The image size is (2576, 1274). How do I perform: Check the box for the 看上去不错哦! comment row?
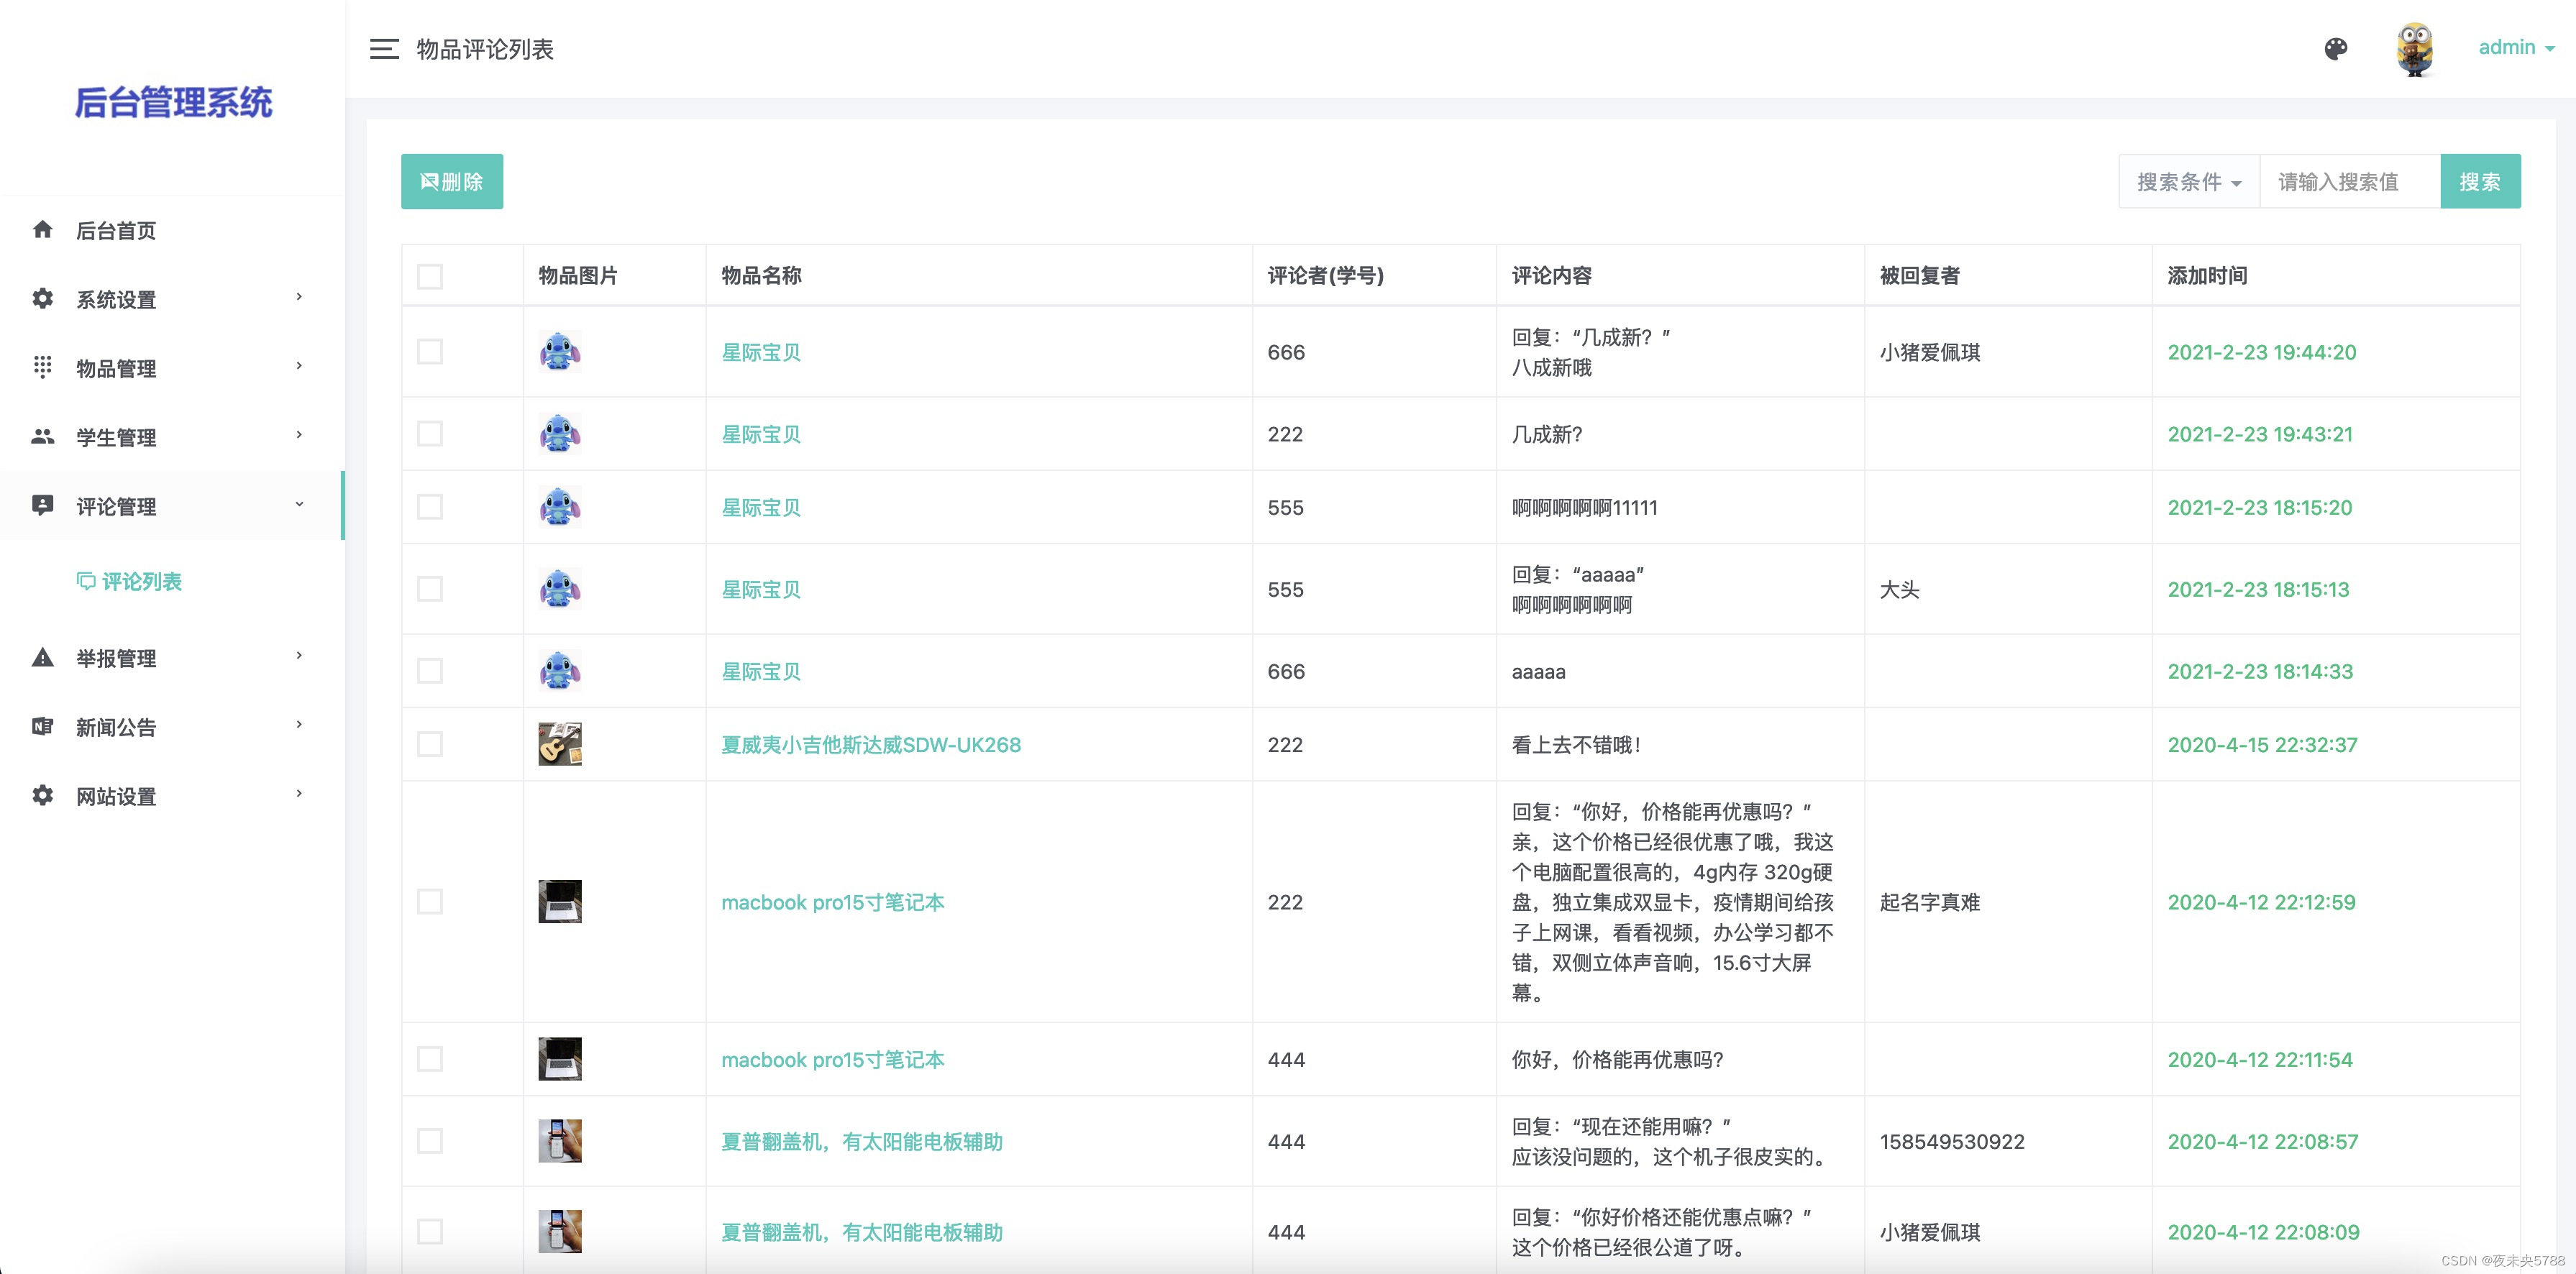(430, 744)
